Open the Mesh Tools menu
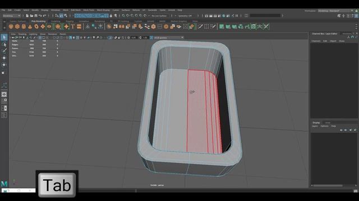Screen dimensions: 359x201 tap(89, 10)
